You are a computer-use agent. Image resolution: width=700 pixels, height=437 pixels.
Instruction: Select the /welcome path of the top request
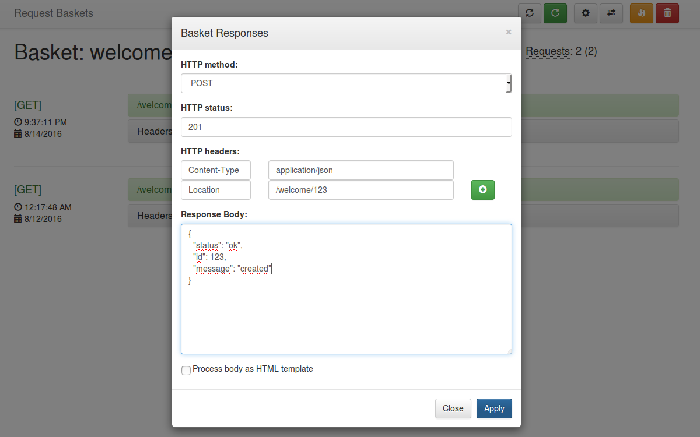pos(153,105)
